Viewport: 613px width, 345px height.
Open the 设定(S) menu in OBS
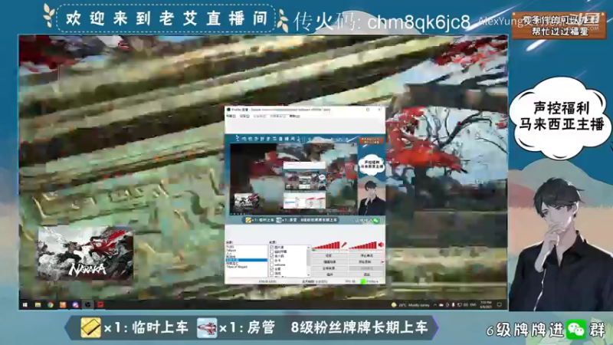[x=244, y=116]
